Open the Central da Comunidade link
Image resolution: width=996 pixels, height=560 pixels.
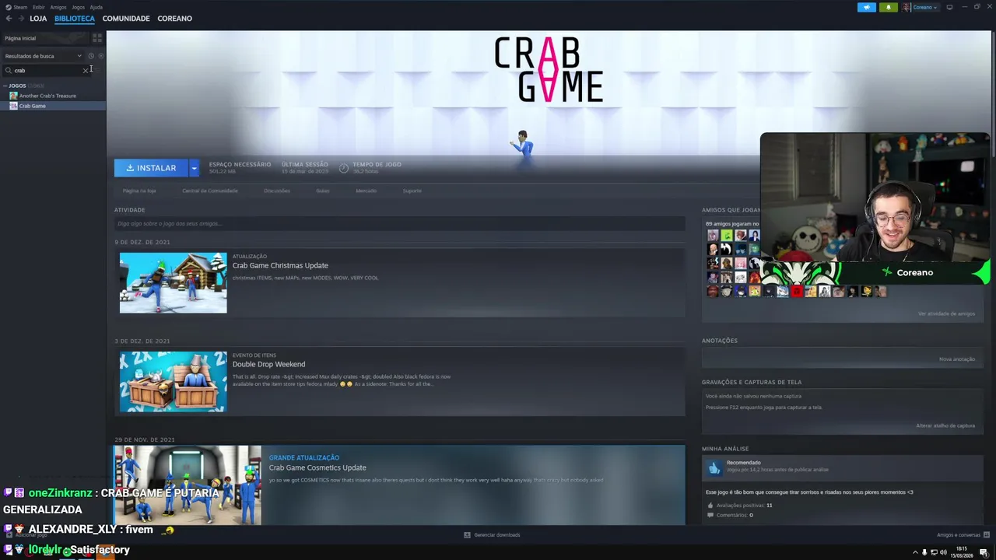click(210, 191)
